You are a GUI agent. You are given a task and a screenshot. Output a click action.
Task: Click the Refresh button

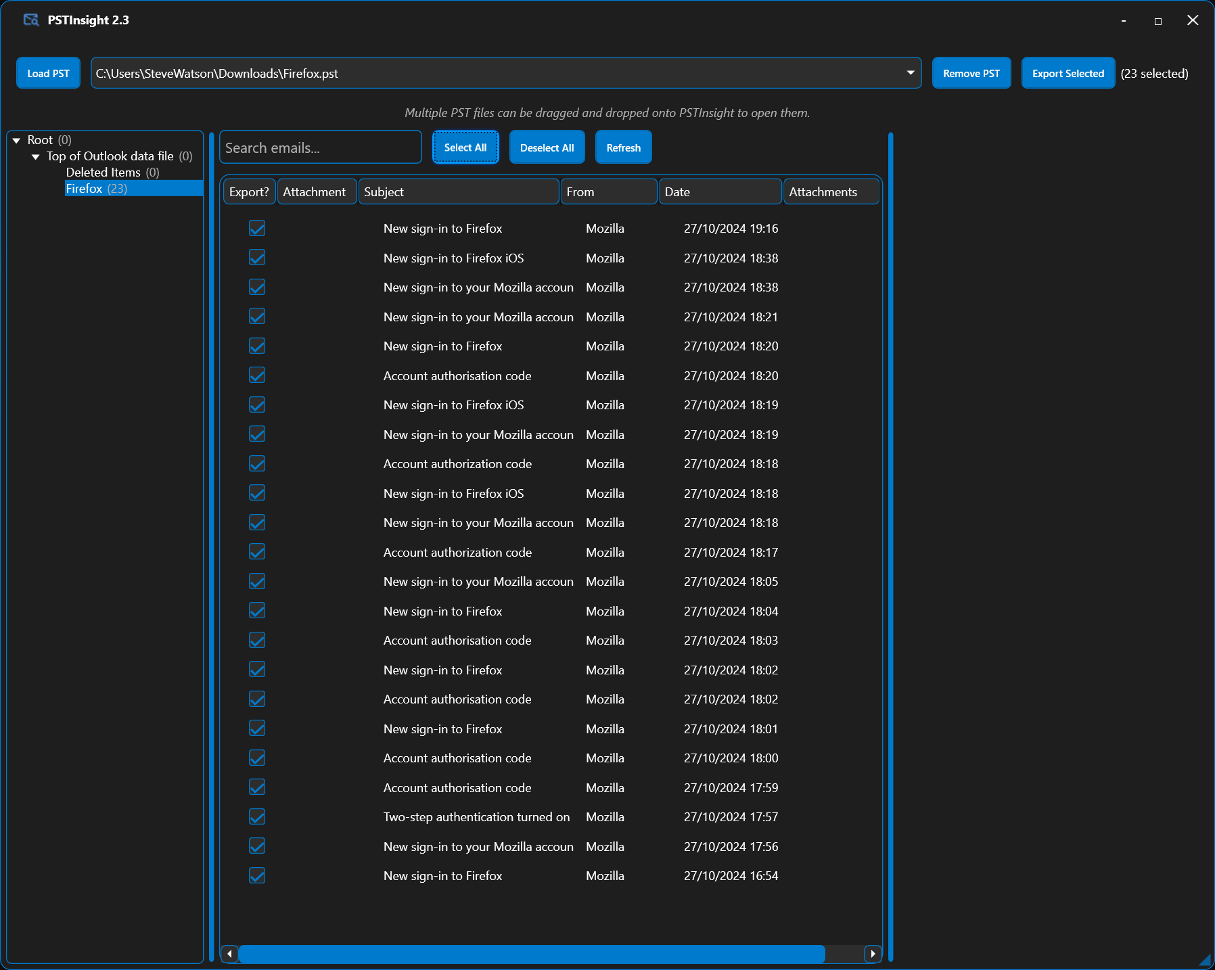pyautogui.click(x=623, y=147)
